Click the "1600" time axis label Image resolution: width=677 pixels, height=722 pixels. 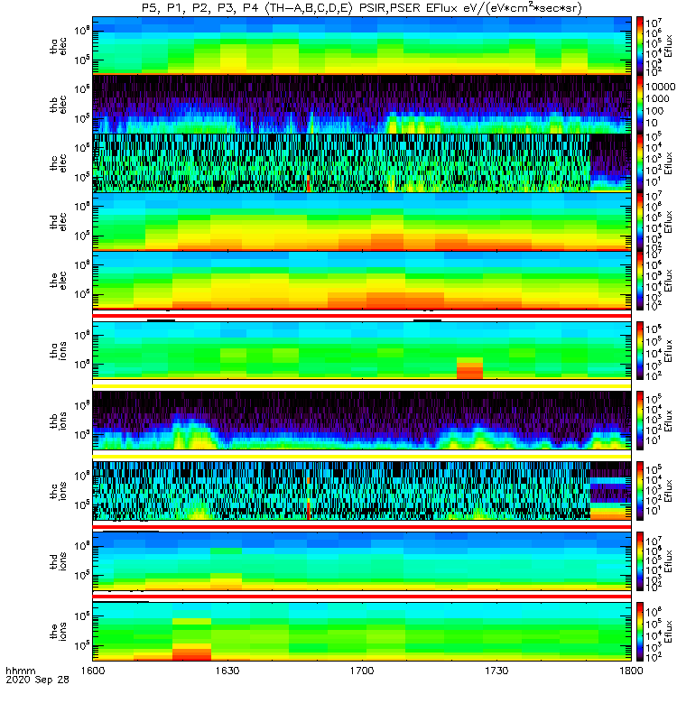point(93,671)
